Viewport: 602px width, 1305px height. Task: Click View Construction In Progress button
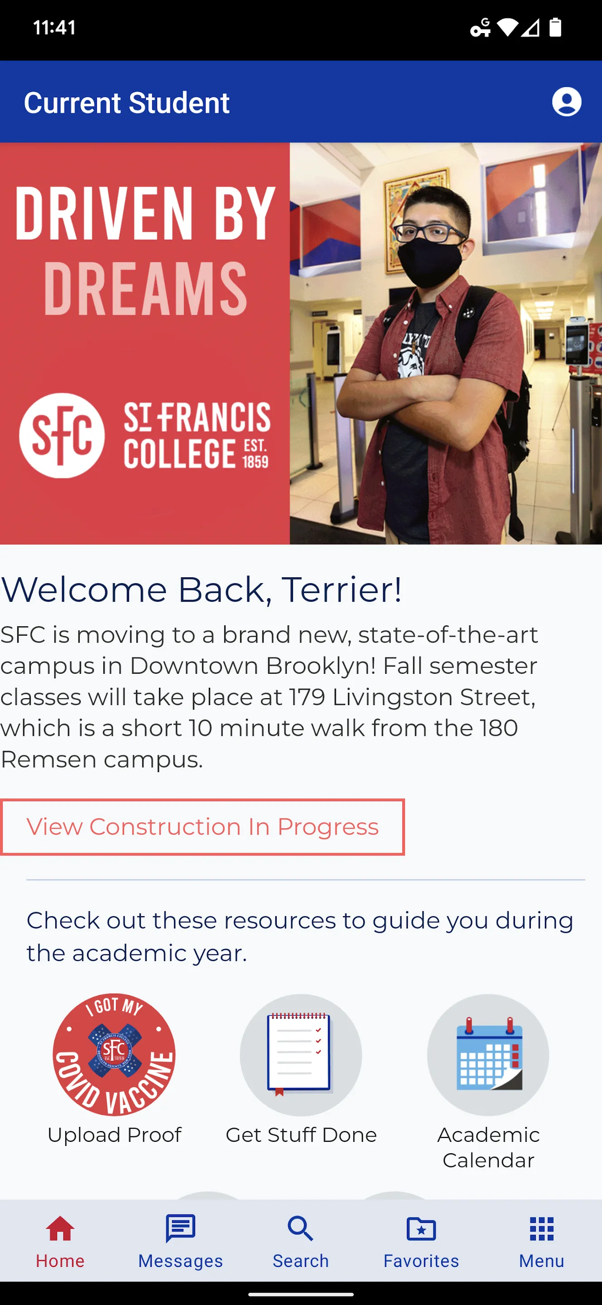click(202, 827)
